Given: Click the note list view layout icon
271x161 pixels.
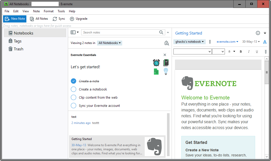Looking at the screenshot, I should click(x=73, y=32).
